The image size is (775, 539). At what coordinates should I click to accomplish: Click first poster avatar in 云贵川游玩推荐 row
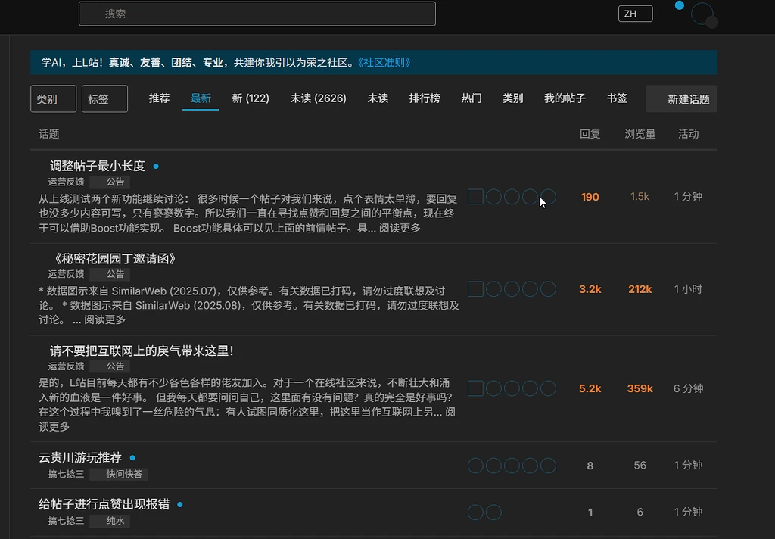coord(475,466)
